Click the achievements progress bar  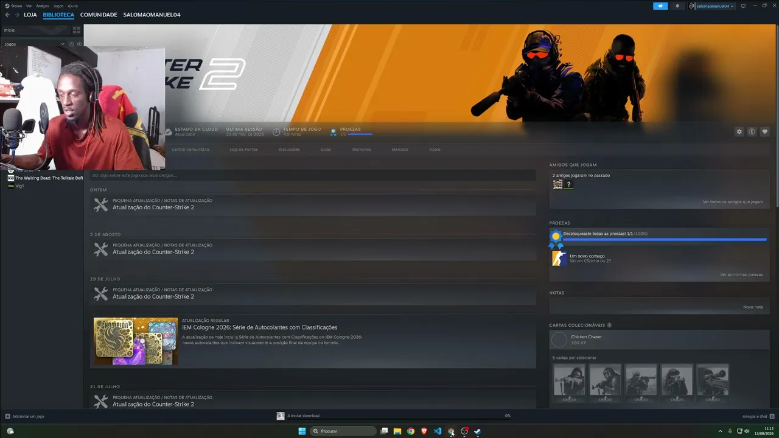click(665, 239)
